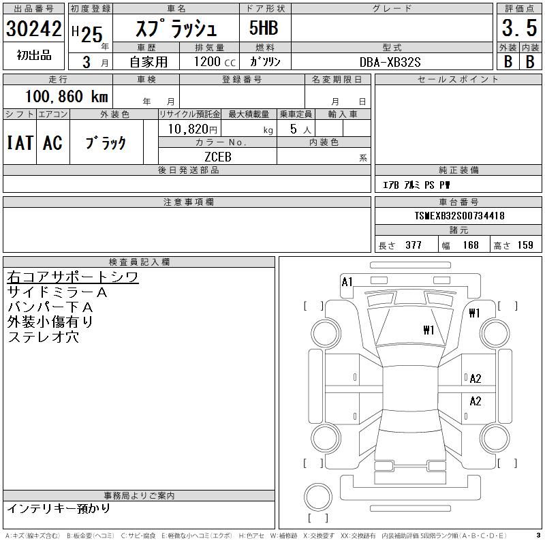
Task: Click the recycle deposit amount 10,820円
Action: (x=190, y=129)
